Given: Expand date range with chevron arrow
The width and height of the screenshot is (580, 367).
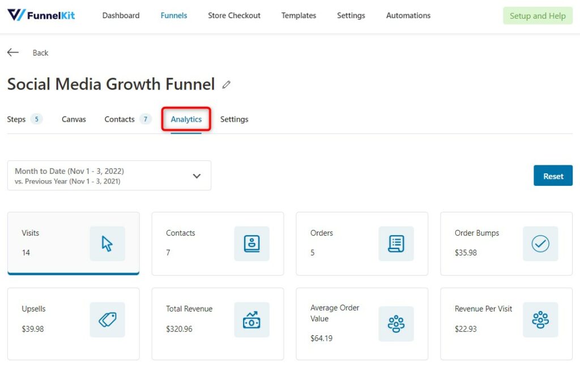Looking at the screenshot, I should pyautogui.click(x=197, y=176).
